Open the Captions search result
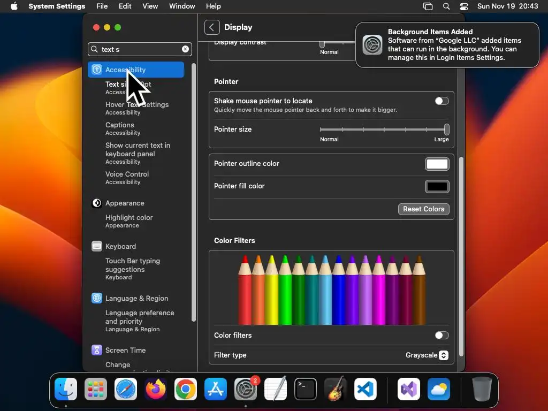Viewport: 548px width, 411px height. [x=123, y=128]
